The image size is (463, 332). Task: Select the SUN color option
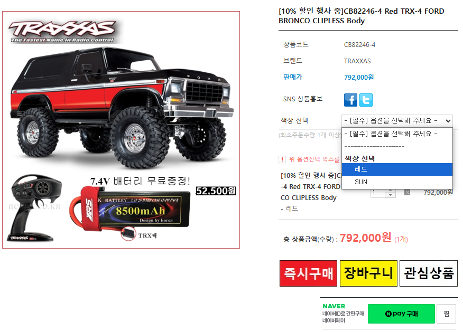(397, 182)
